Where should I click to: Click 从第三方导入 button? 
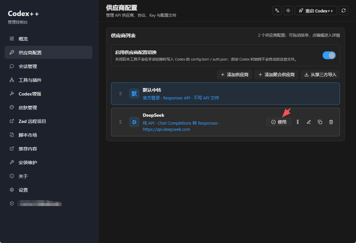tap(320, 75)
